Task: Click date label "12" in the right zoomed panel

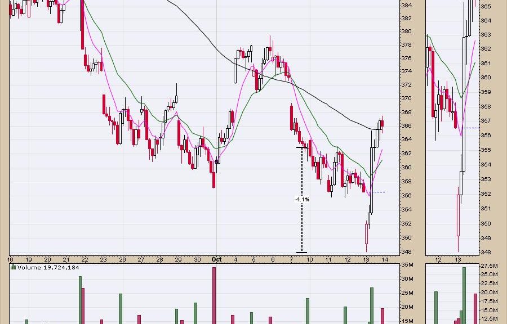Action: (438, 260)
